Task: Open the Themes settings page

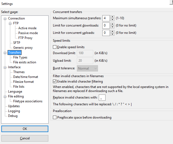Action: tap(19, 72)
